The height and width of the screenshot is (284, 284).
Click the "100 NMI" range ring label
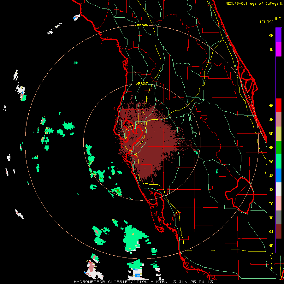pyautogui.click(x=142, y=25)
